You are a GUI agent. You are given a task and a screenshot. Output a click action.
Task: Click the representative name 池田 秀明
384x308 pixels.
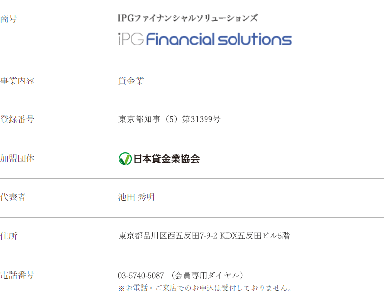[x=136, y=197]
